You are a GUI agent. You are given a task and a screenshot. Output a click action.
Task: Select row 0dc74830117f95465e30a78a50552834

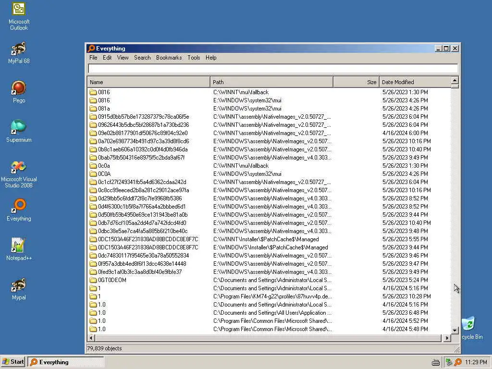pyautogui.click(x=269, y=256)
